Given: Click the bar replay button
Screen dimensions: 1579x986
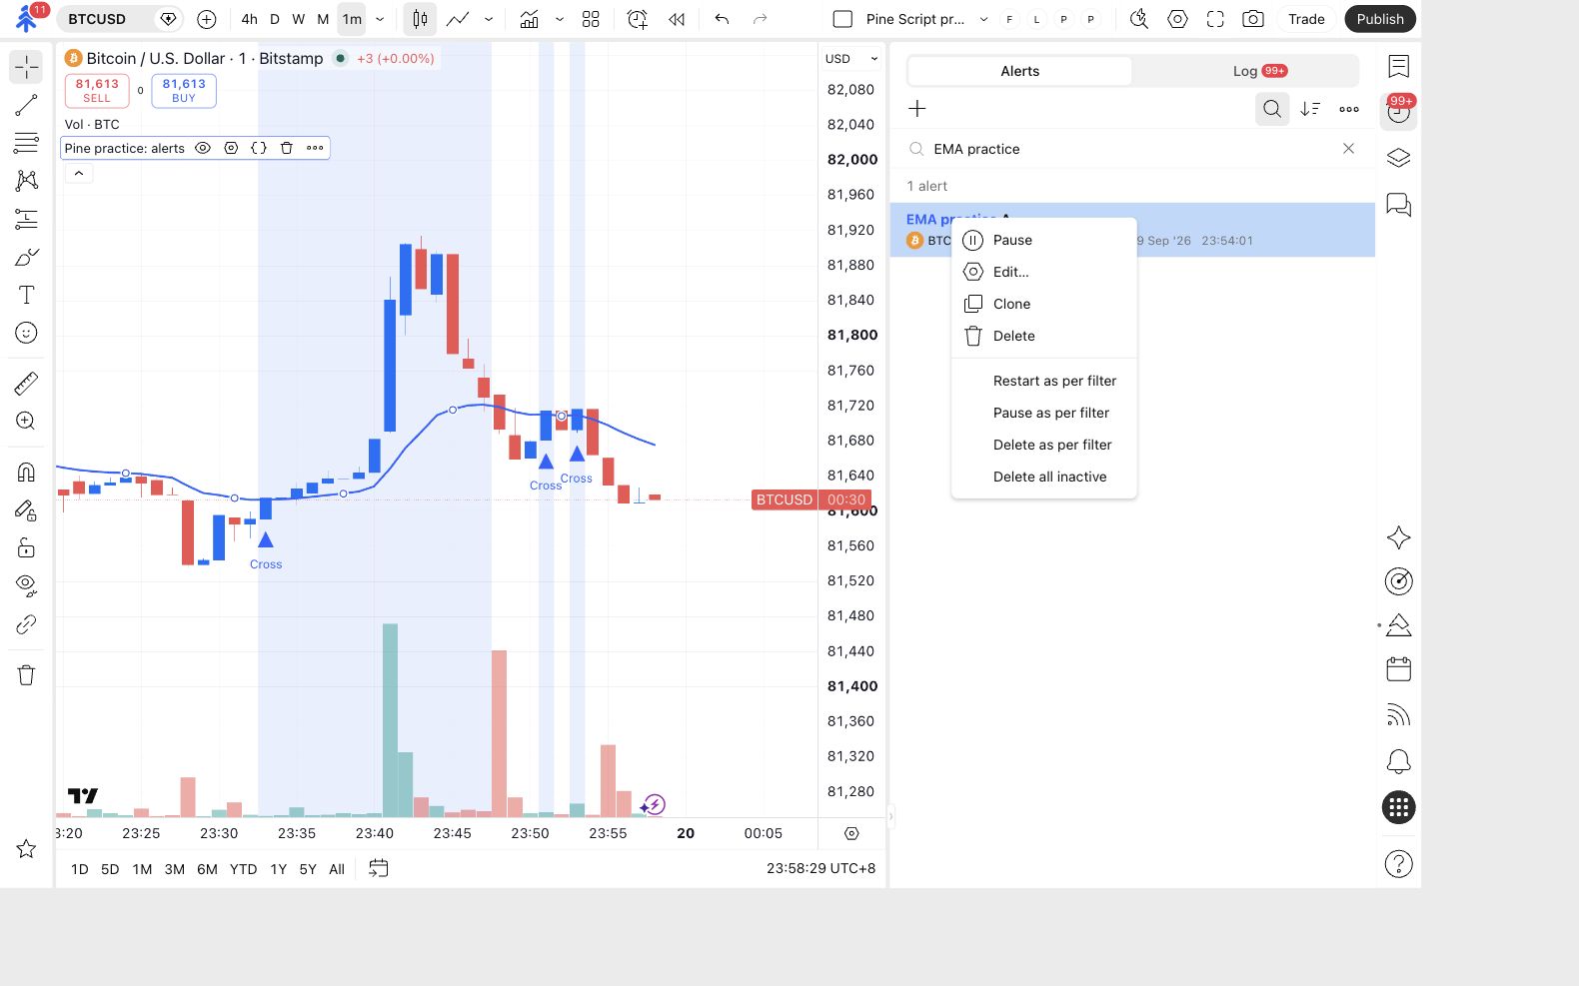Looking at the screenshot, I should pos(677,19).
